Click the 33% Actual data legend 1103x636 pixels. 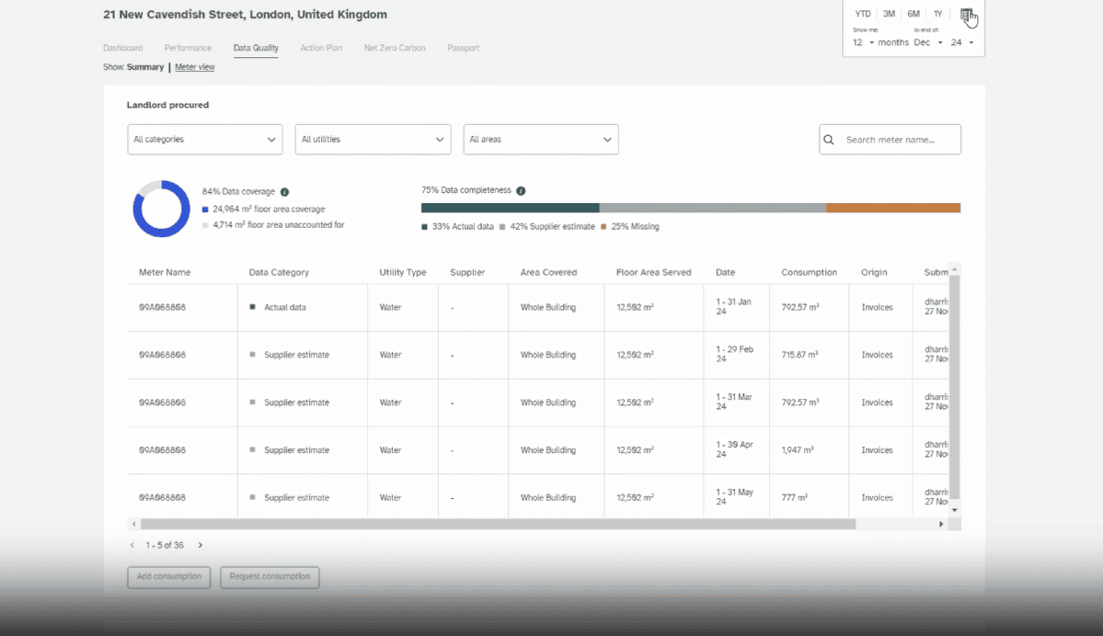pyautogui.click(x=457, y=227)
